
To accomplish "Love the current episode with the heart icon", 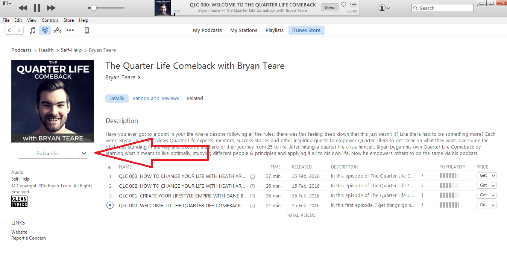I will coord(343,5).
